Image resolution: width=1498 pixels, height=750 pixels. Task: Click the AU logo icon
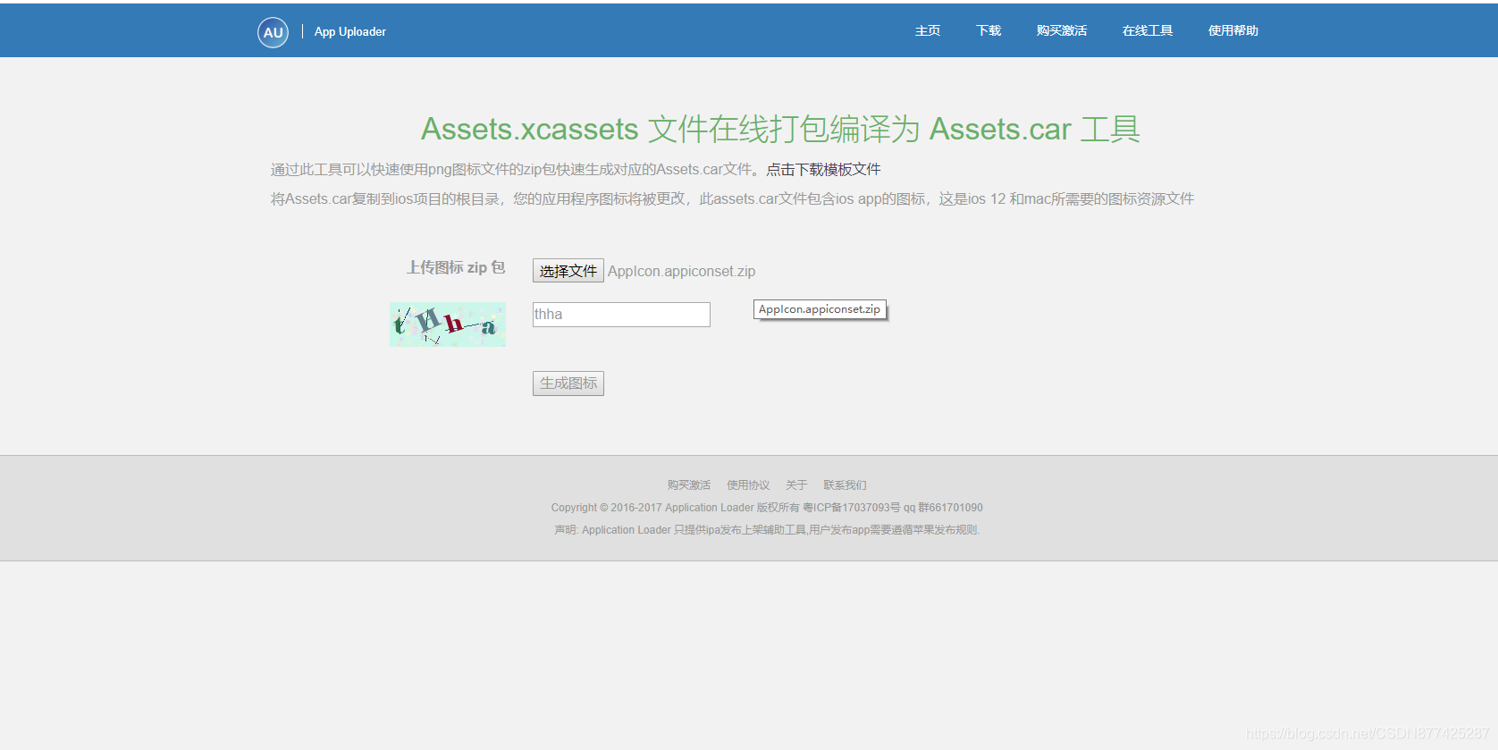(x=273, y=32)
